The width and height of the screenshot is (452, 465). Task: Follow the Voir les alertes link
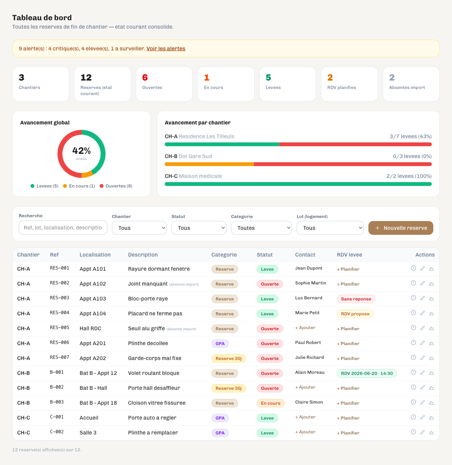(166, 48)
